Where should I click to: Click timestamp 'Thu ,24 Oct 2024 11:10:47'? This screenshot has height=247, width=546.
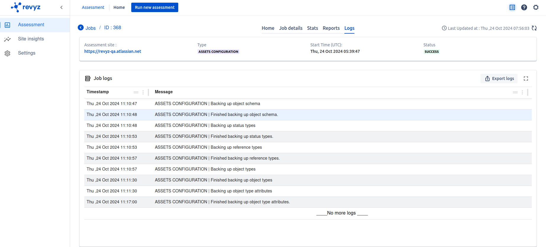click(x=112, y=104)
